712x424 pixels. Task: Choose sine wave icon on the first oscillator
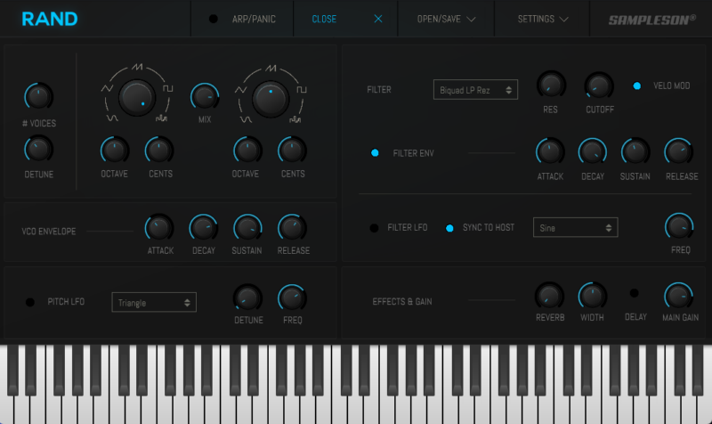[x=111, y=118]
